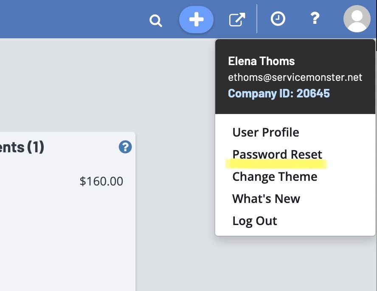Click the empty white area of the card
377x291 pixels.
(64, 238)
